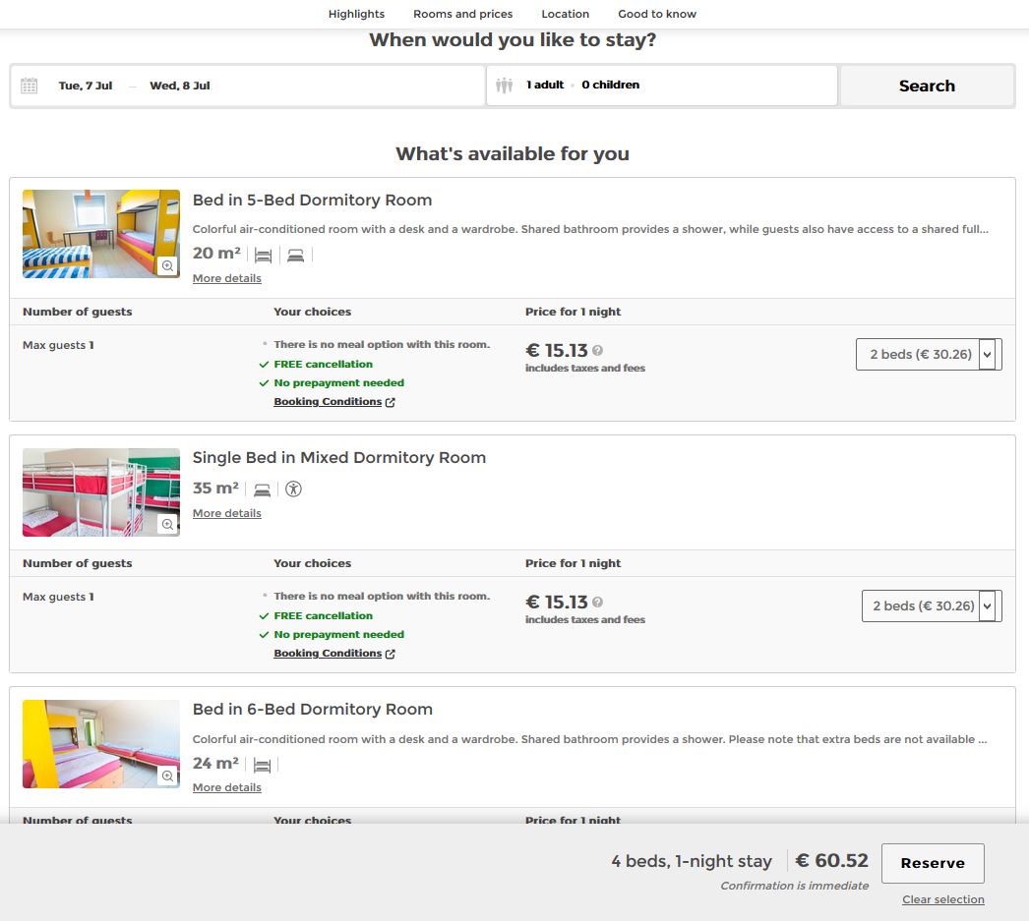The width and height of the screenshot is (1029, 921).
Task: Zoom the 5-Bed Dormitory photo with magnifier icon
Action: click(x=167, y=266)
